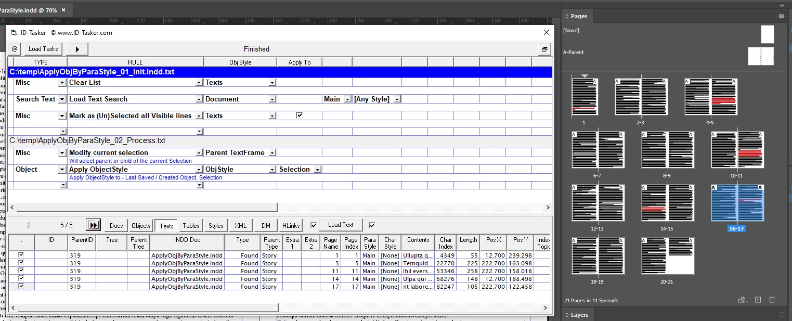This screenshot has height=321, width=792.
Task: Switch to the DM tab
Action: [266, 225]
